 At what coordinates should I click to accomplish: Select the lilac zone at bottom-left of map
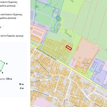point(42,102)
